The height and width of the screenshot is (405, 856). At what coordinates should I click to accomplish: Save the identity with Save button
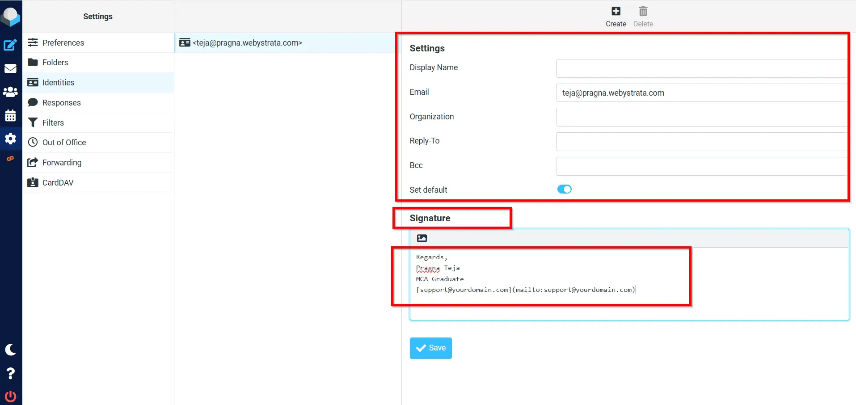(430, 348)
